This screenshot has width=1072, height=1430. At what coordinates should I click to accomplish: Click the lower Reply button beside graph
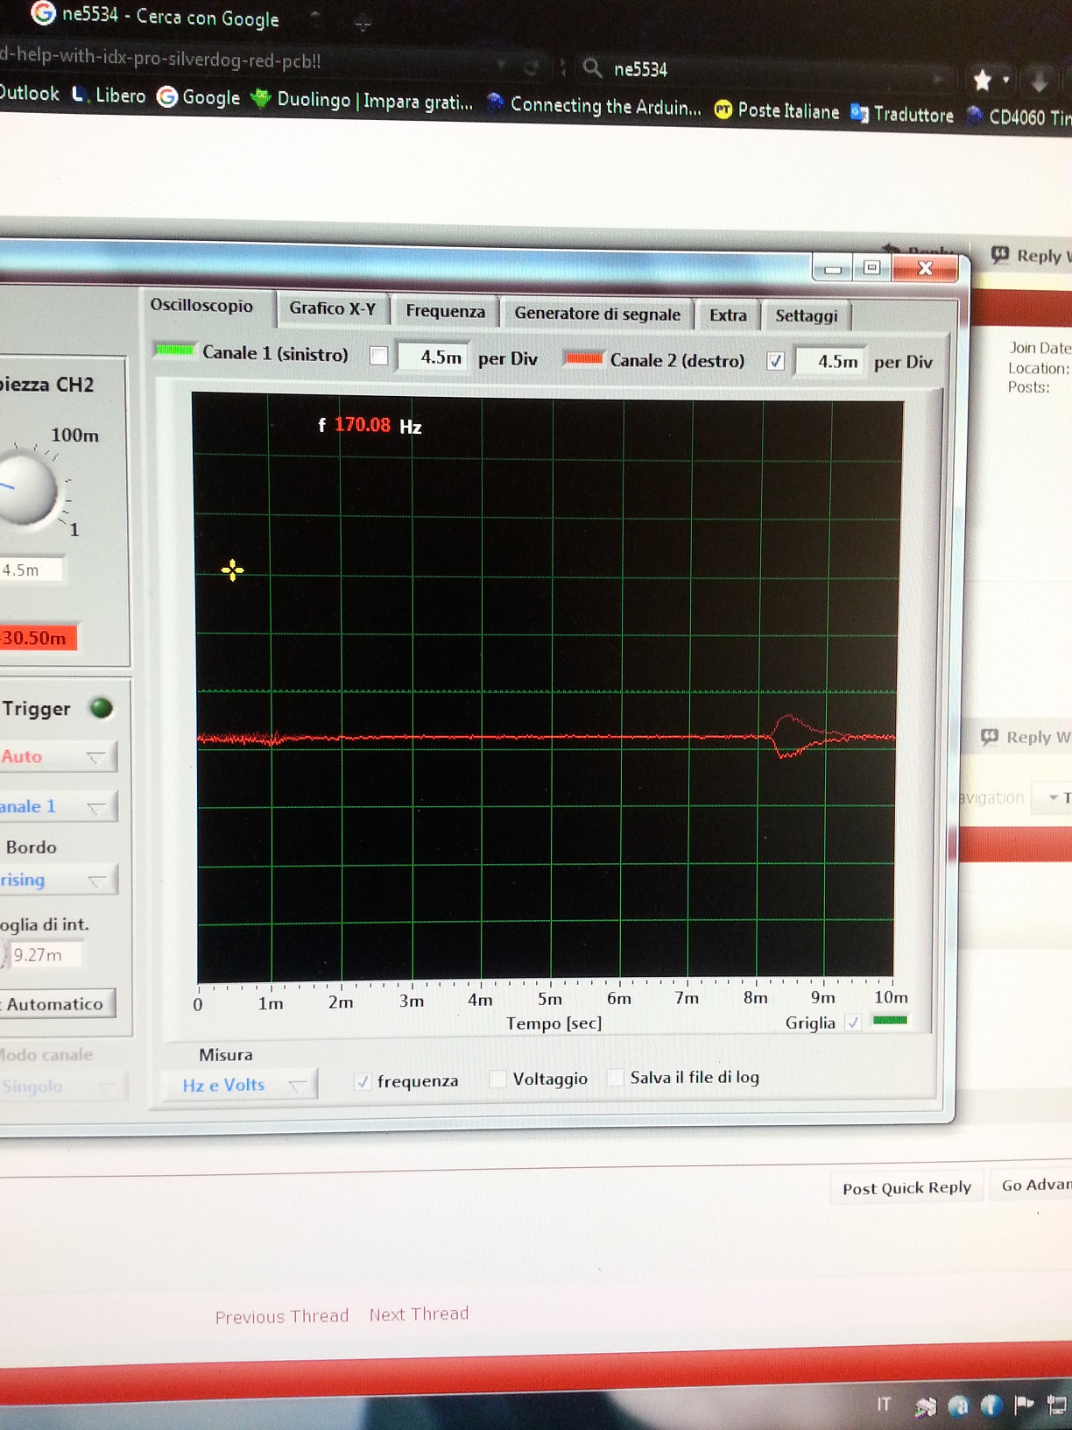point(1025,738)
